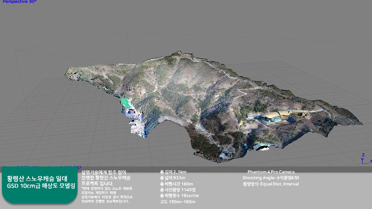Click the stat "총 넓이 933m"

pos(173,178)
